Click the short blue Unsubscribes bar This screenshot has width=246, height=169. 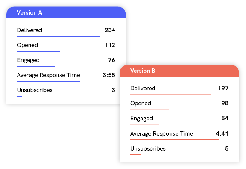(x=19, y=97)
